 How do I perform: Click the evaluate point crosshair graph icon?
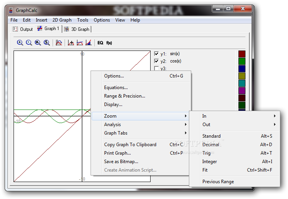tap(71, 43)
